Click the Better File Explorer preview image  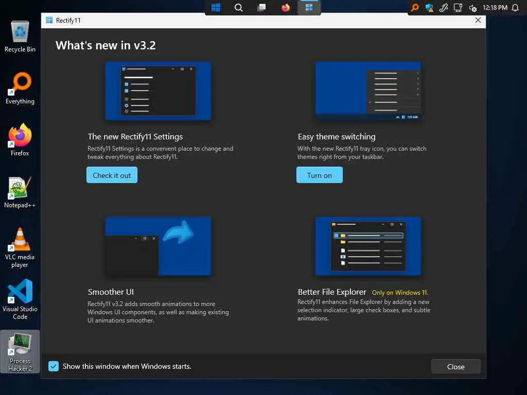point(368,246)
